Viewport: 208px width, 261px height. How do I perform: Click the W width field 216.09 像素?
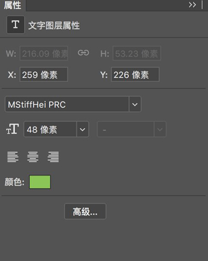44,53
